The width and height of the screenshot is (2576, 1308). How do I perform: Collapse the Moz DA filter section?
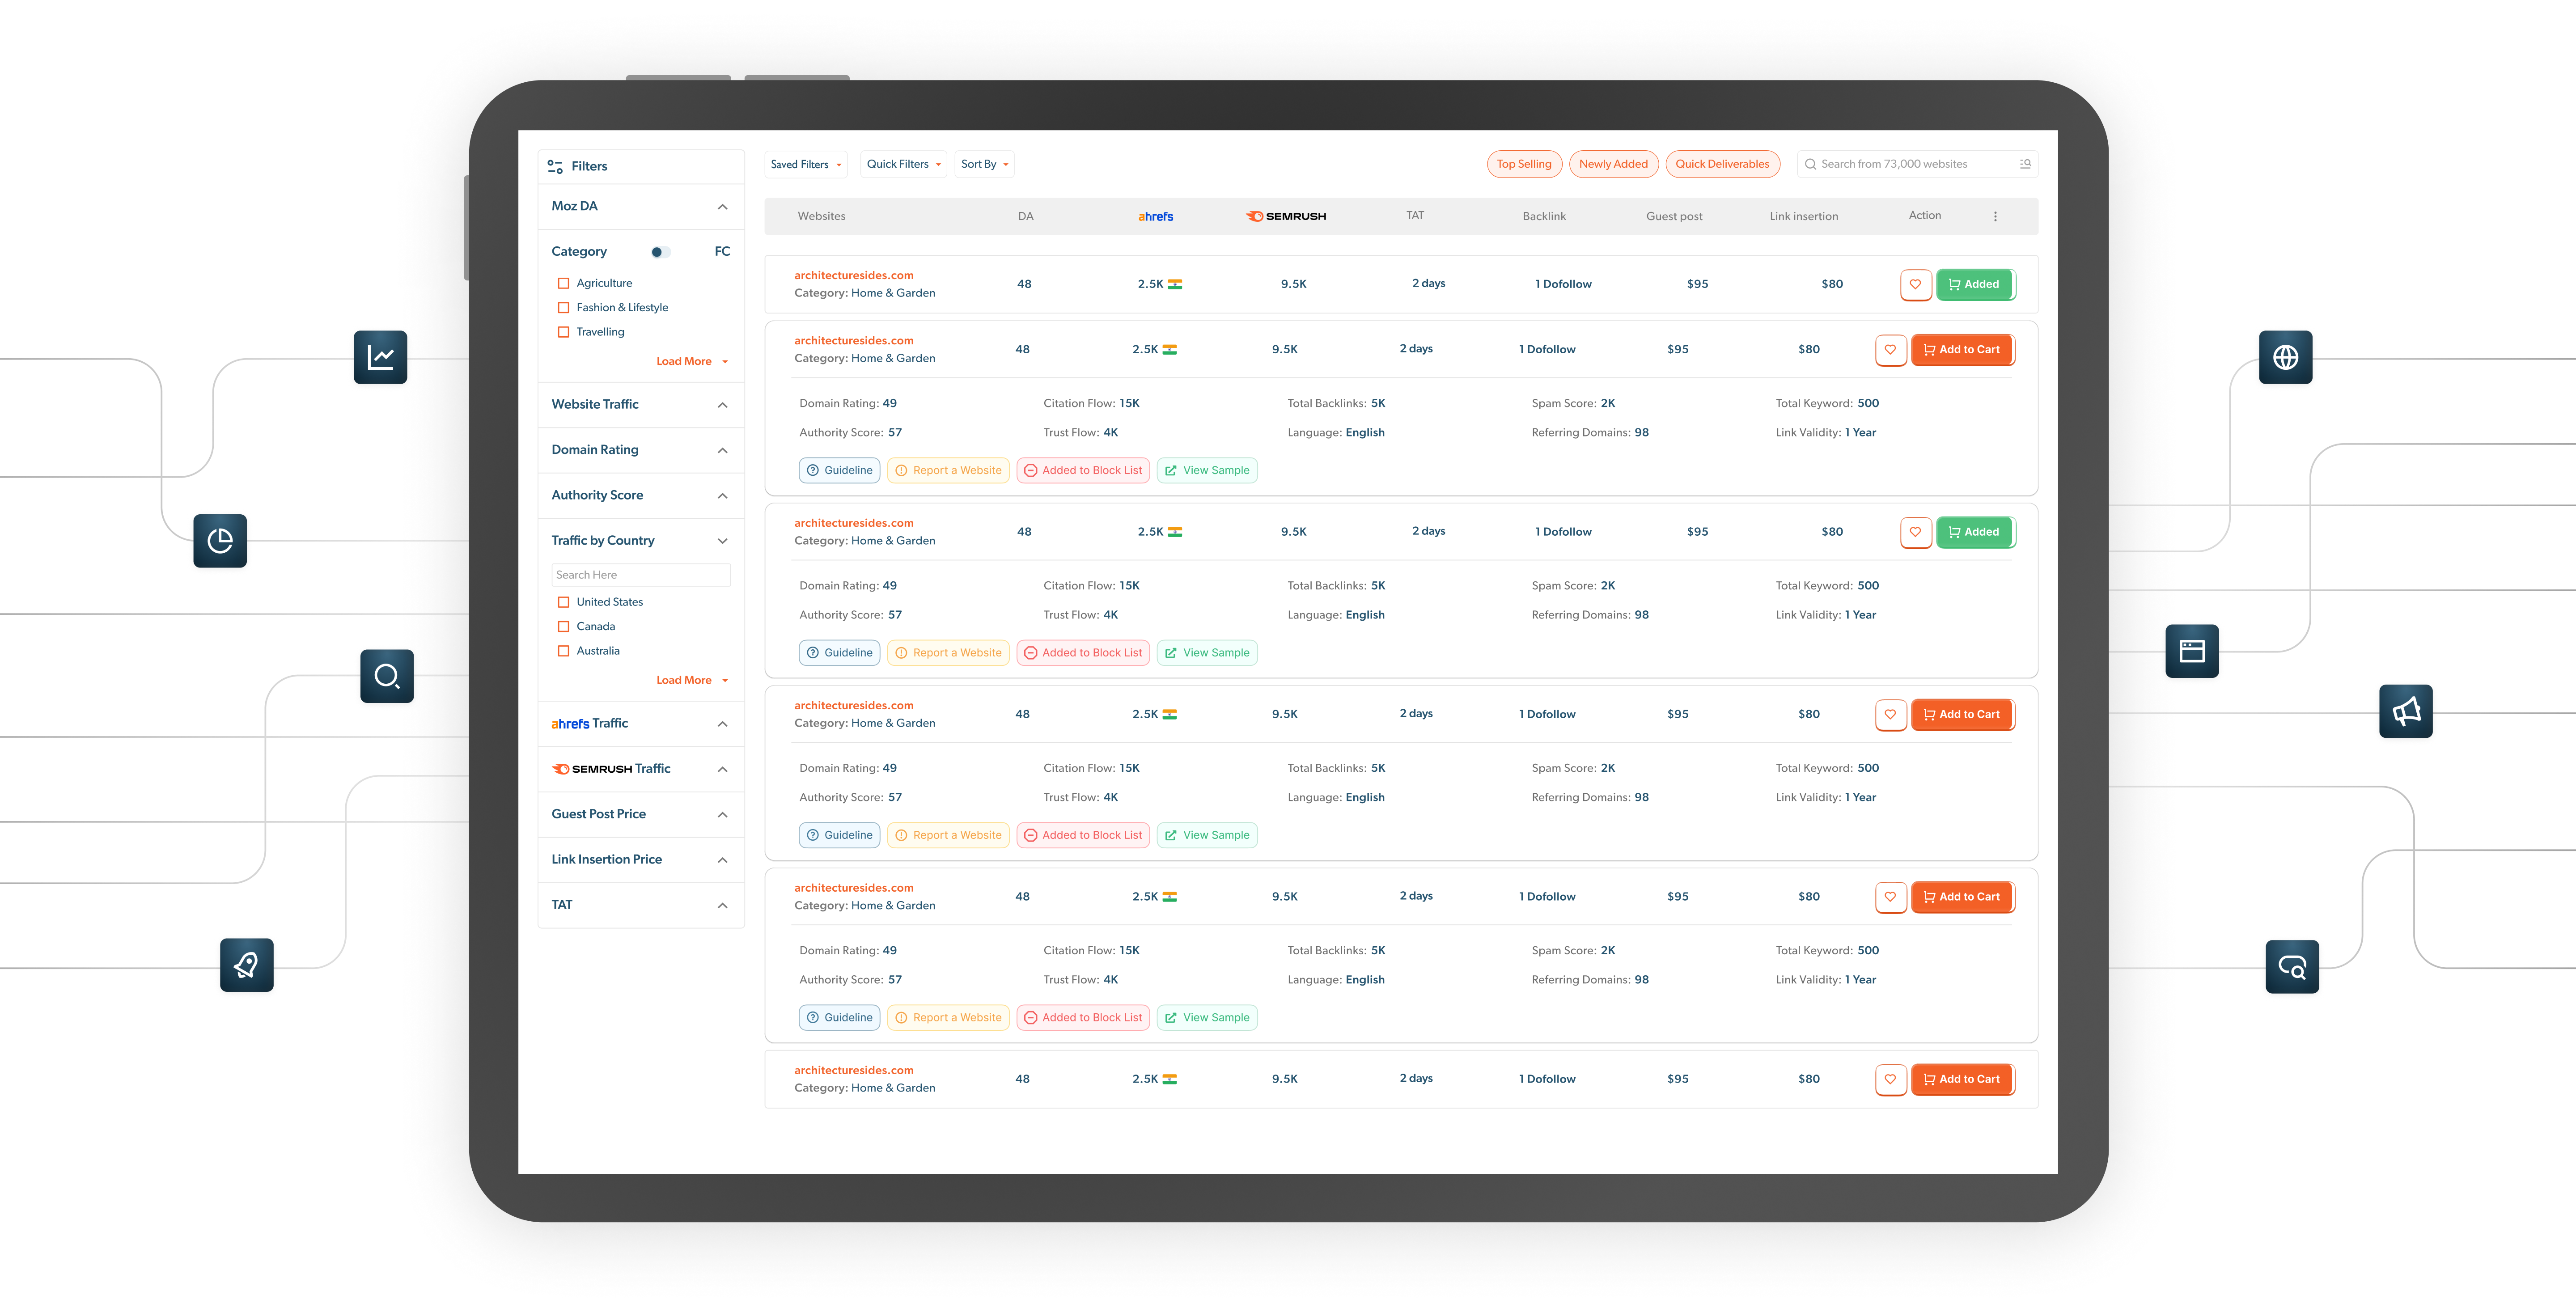[722, 207]
